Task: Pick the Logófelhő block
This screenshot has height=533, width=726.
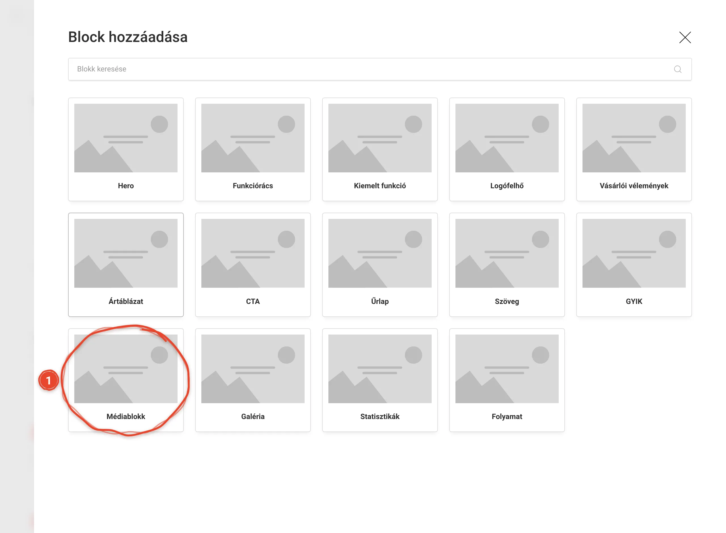Action: 507,149
